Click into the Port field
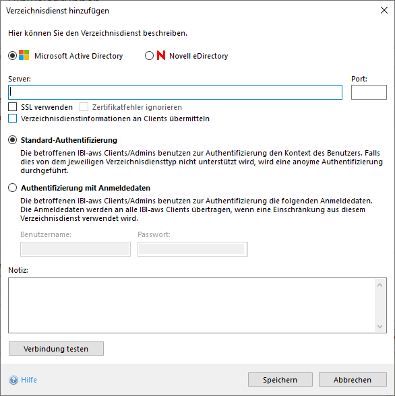 [x=369, y=92]
